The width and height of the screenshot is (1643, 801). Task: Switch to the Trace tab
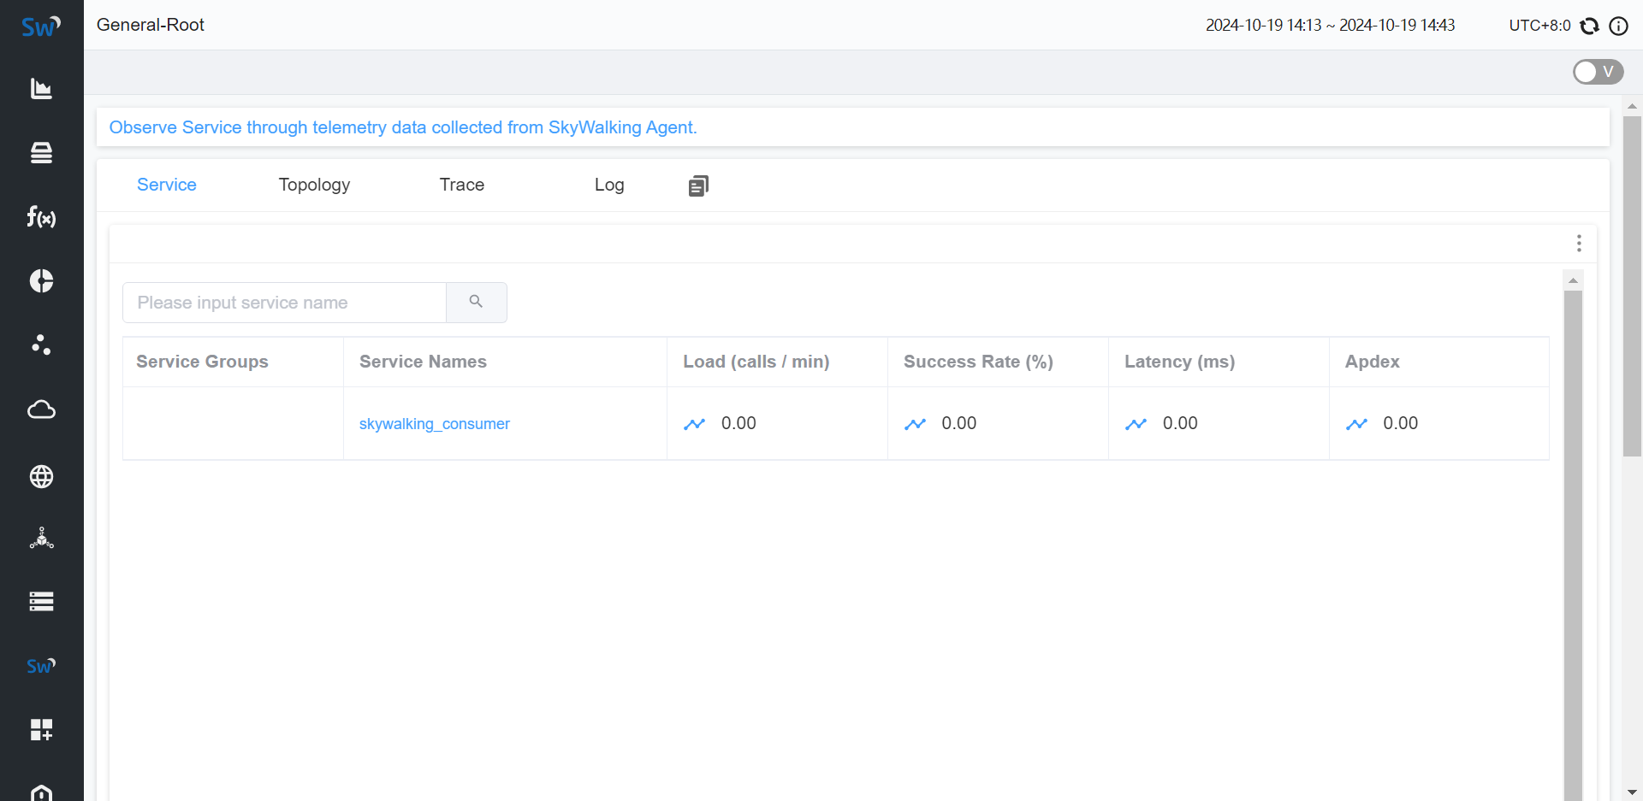[x=462, y=185]
